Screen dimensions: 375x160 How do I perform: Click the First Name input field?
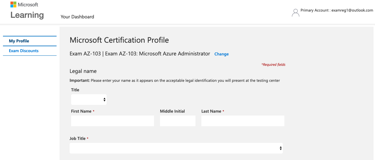(x=113, y=121)
